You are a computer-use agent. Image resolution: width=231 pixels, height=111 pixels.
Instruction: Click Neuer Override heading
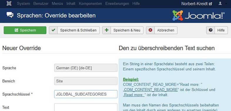pyautogui.click(x=21, y=48)
